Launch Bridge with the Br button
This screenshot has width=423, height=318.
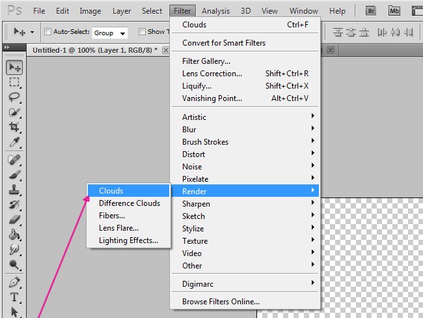point(371,11)
